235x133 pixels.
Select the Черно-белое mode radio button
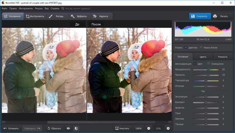[201, 48]
